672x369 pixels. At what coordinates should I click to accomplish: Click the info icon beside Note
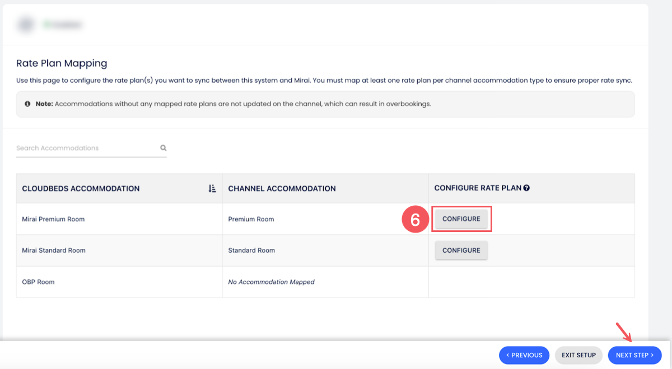27,104
